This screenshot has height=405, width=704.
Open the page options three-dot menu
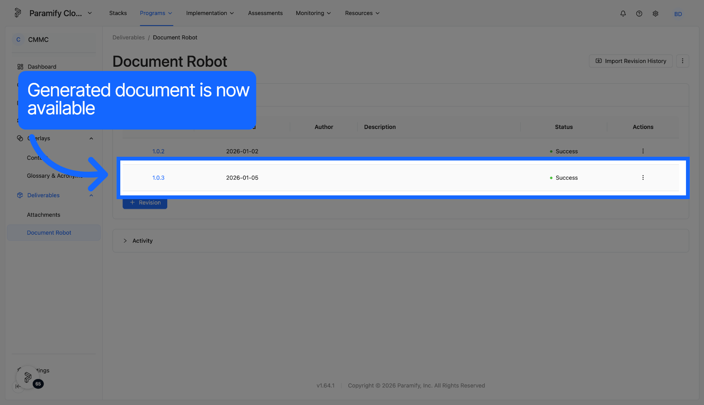[683, 61]
